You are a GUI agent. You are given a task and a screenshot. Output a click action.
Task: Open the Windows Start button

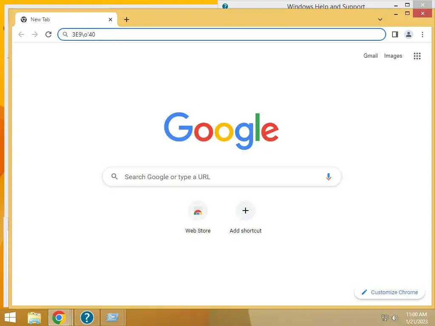coord(10,318)
